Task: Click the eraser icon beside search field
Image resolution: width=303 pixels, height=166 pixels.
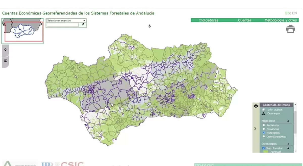Action: pos(83,25)
